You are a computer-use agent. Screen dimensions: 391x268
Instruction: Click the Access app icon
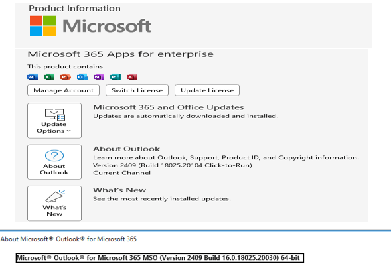[x=132, y=77]
